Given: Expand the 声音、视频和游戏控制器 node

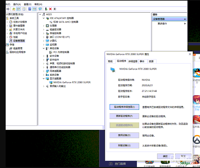Looking at the screenshot, I should (44, 64).
